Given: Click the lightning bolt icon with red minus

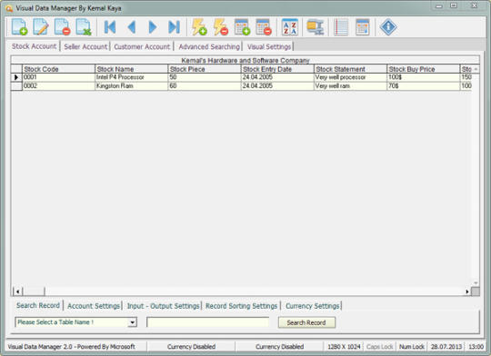Looking at the screenshot, I should (220, 27).
